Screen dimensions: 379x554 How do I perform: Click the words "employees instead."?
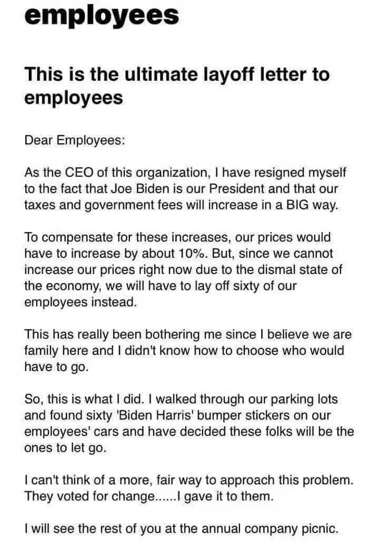coord(80,303)
